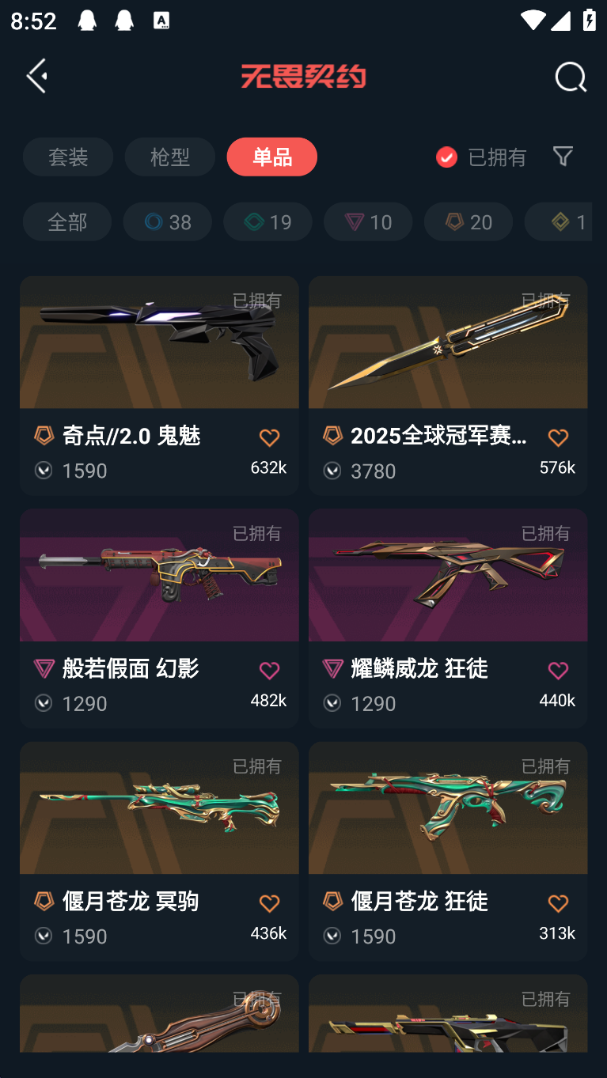Favorite 偃月苍龙 冥驹 with heart icon

(269, 903)
